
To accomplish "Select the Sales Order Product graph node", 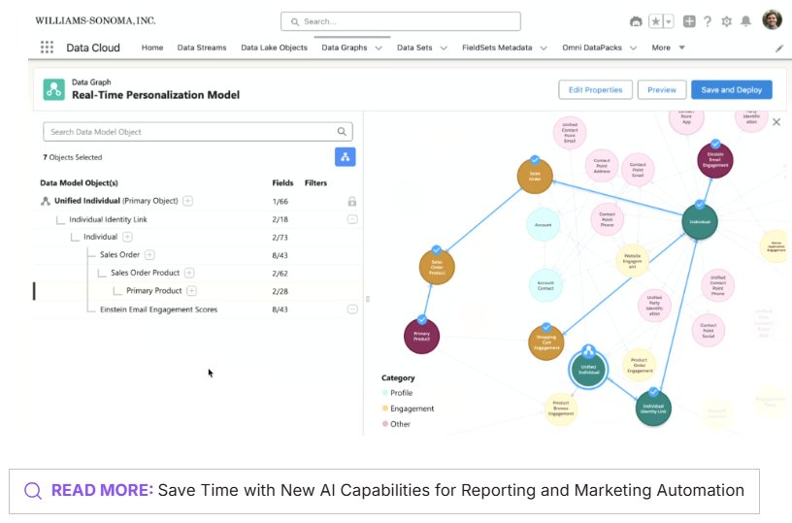I will tap(437, 267).
